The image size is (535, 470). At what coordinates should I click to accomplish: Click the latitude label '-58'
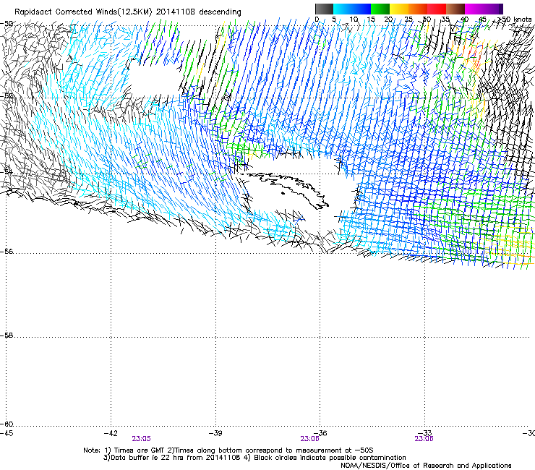7,336
